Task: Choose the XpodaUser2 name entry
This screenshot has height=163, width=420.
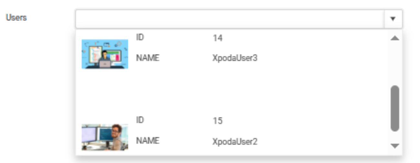Action: pyautogui.click(x=235, y=142)
